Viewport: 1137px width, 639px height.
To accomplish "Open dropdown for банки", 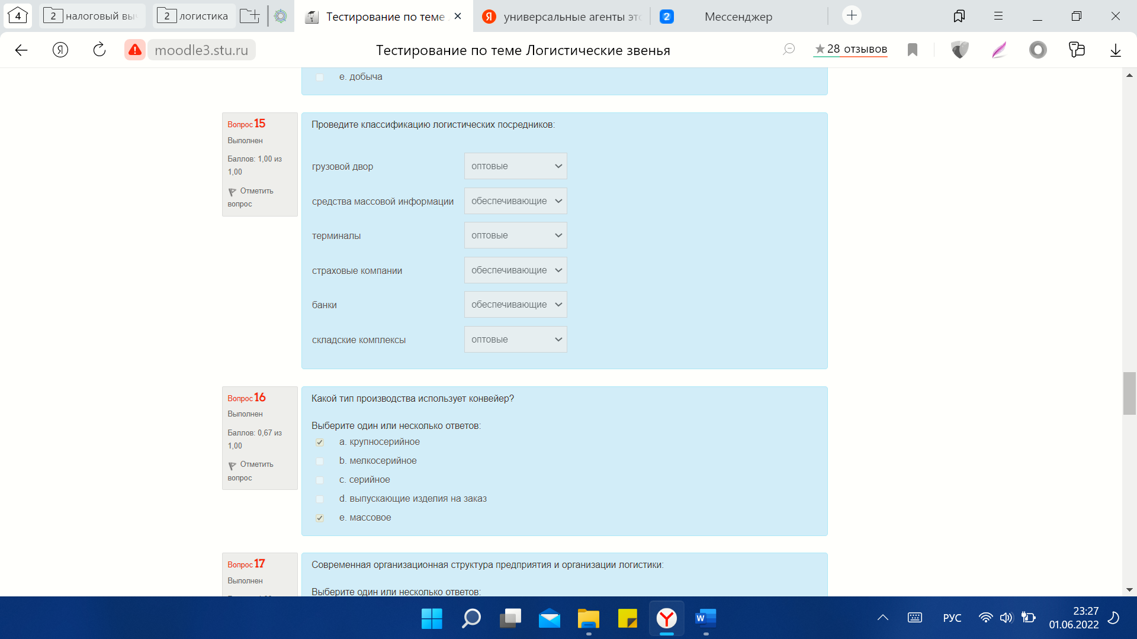I will click(x=516, y=305).
